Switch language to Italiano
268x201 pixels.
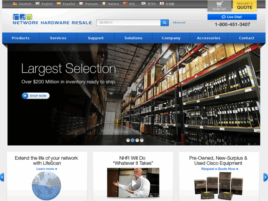tap(114, 4)
